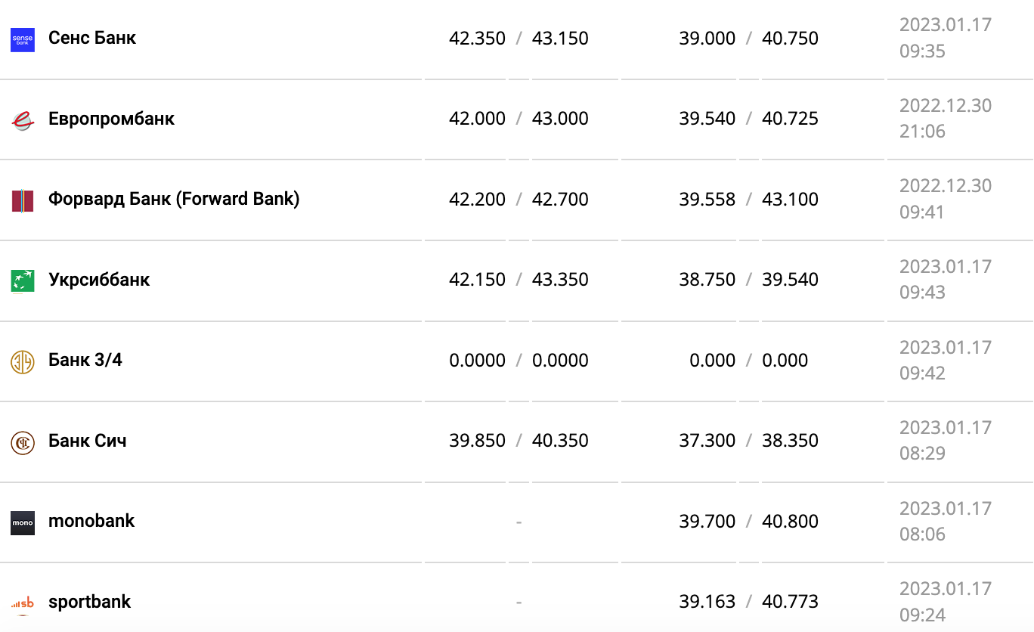Open the monobank name link
This screenshot has height=632, width=1034.
click(91, 521)
